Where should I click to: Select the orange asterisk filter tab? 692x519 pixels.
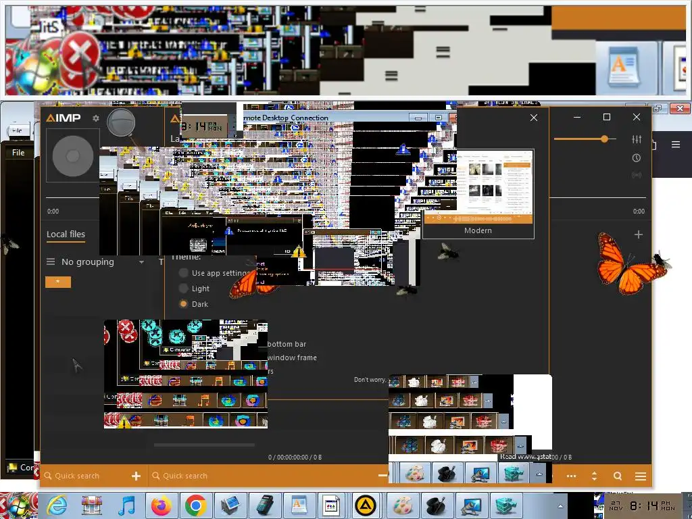coord(58,282)
